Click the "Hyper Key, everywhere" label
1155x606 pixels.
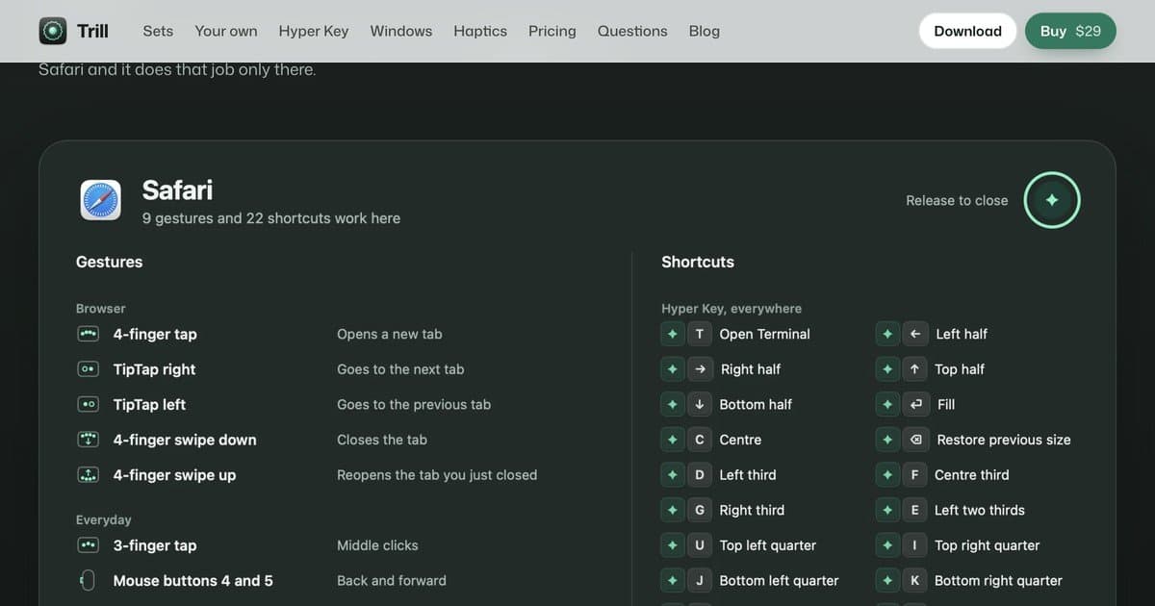[731, 309]
